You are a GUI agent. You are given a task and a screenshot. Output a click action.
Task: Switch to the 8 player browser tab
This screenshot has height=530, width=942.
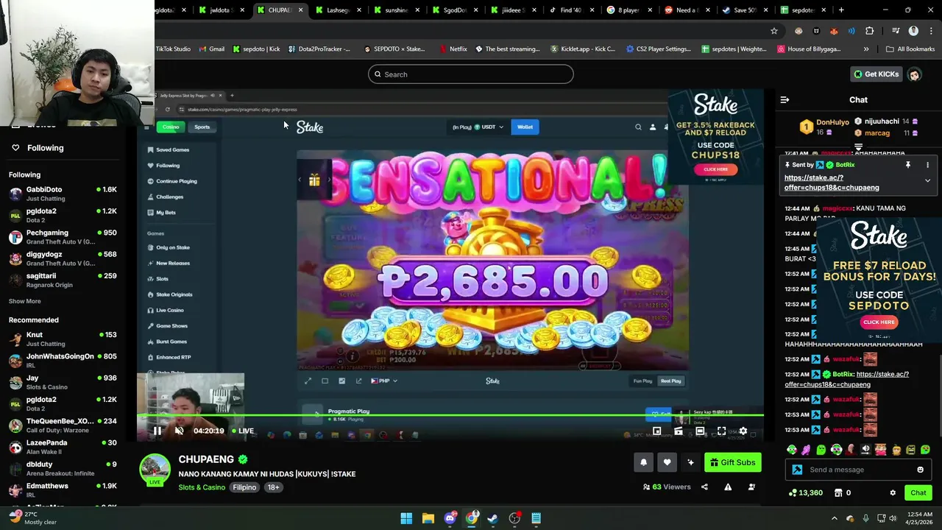coord(628,10)
